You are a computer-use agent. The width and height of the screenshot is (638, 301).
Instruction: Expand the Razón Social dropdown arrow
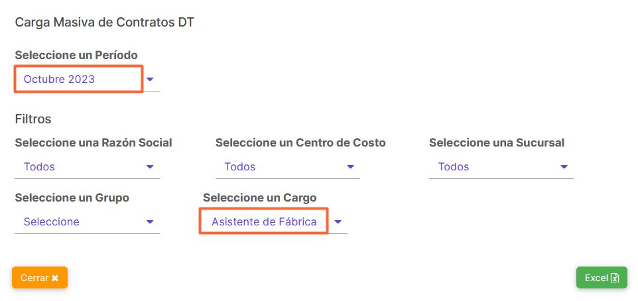click(150, 167)
